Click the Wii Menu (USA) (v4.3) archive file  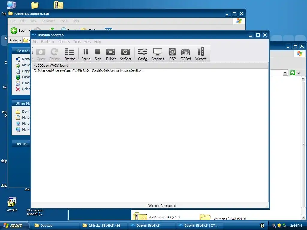[156, 216]
